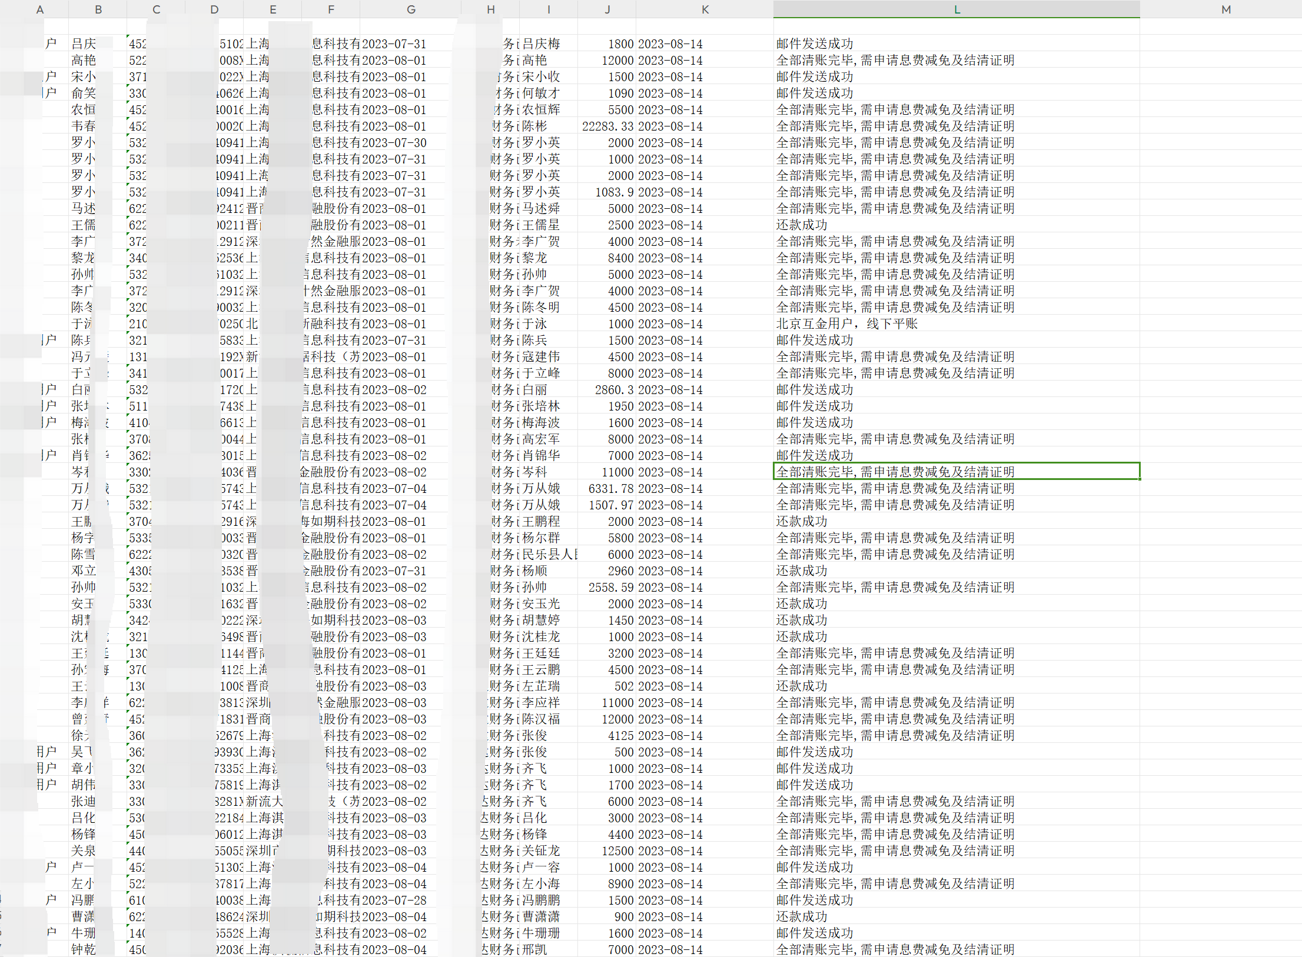Viewport: 1302px width, 957px height.
Task: Click the amount 12000 in 高艳 row
Action: (607, 61)
